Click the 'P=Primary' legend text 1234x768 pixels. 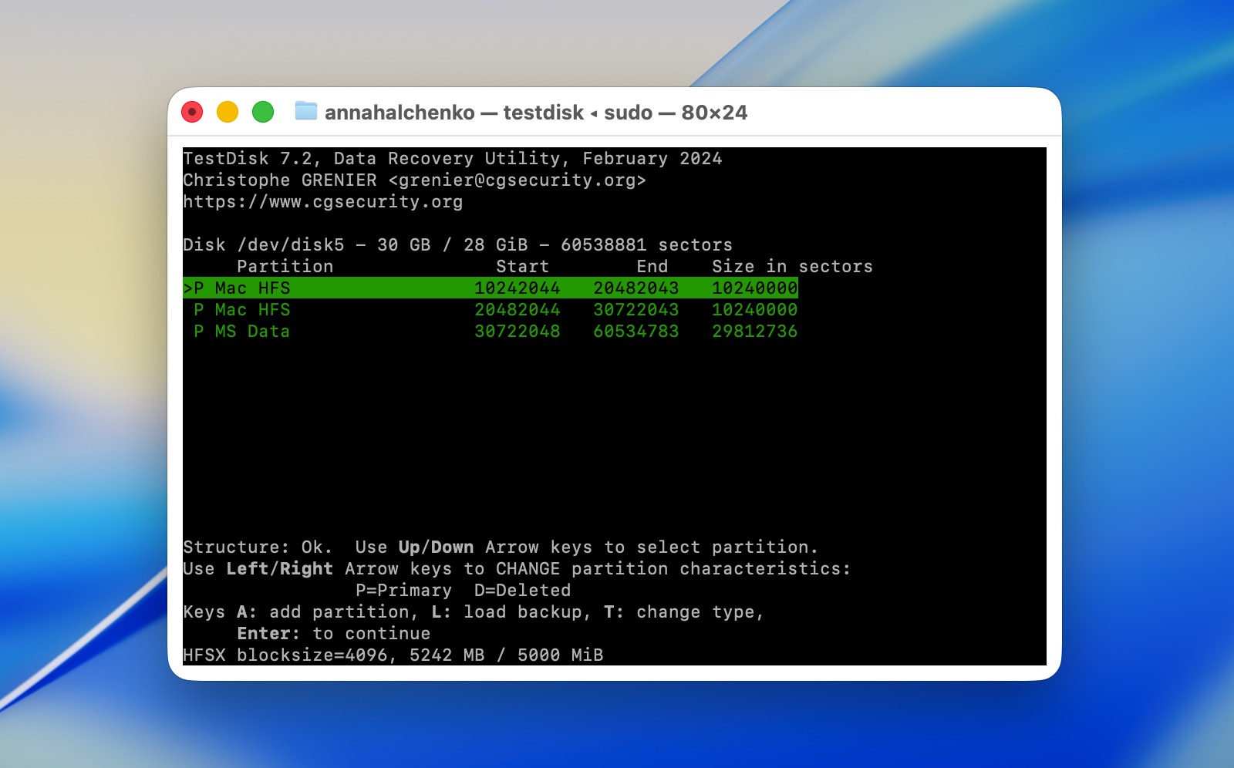(x=403, y=590)
